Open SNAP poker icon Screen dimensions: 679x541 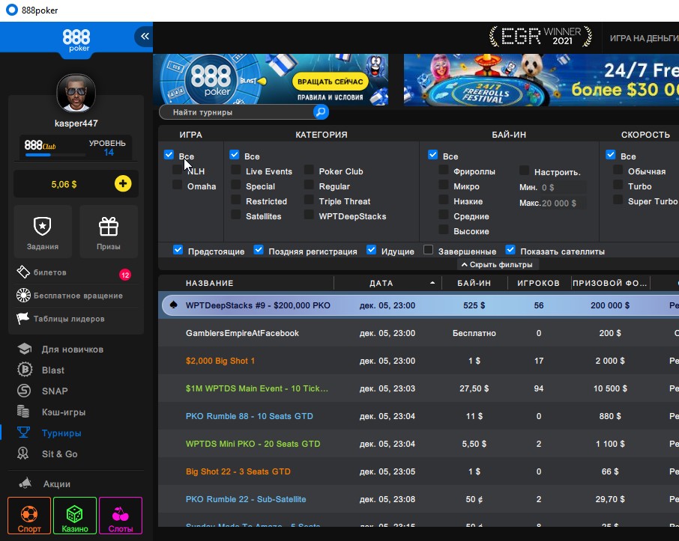[24, 391]
